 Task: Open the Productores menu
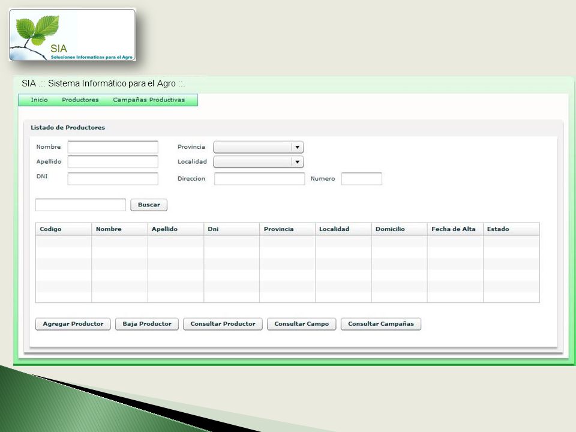(80, 100)
